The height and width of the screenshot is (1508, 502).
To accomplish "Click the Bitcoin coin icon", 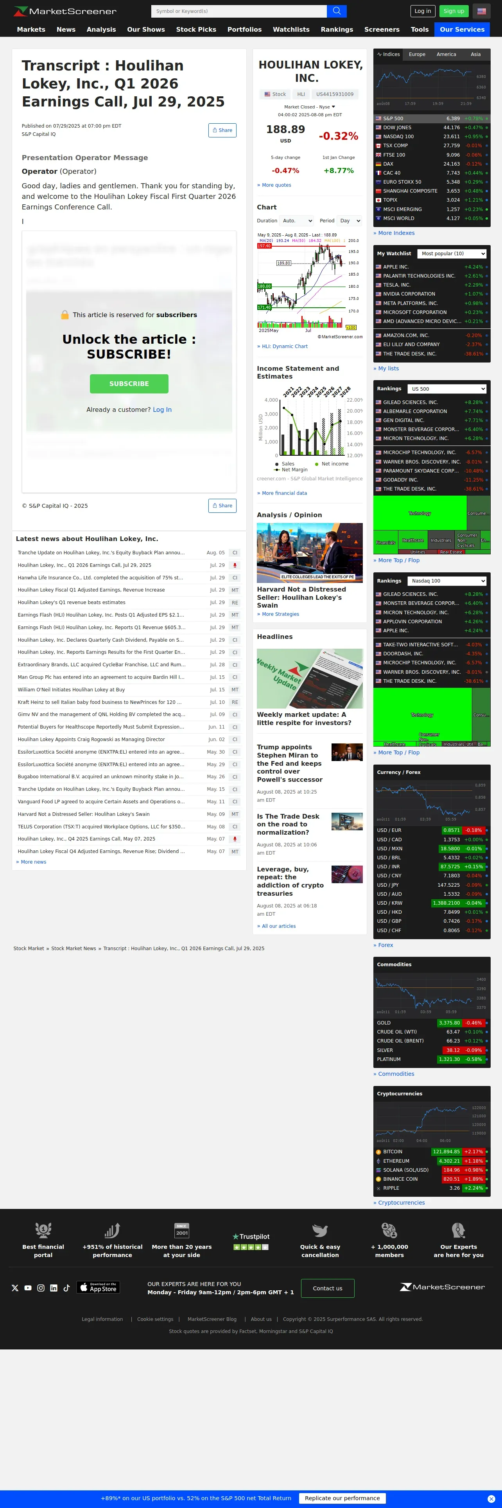I will (379, 1151).
